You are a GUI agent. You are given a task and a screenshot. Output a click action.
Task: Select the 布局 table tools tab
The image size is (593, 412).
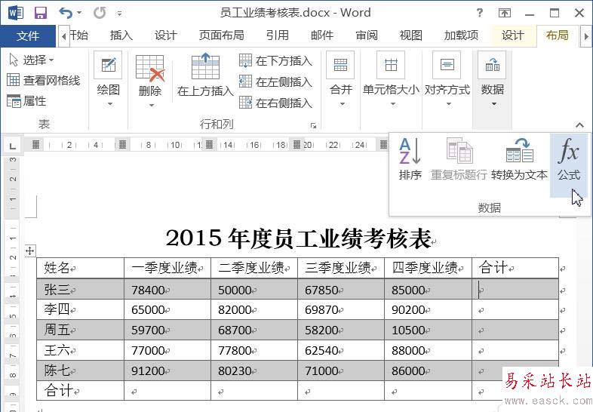pos(558,35)
